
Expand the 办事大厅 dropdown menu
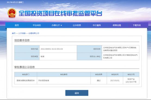57,25
